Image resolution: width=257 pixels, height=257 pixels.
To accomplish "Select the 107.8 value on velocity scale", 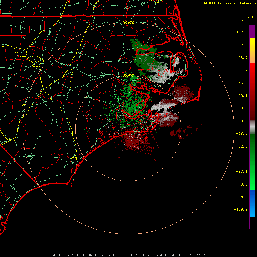I will (x=242, y=32).
